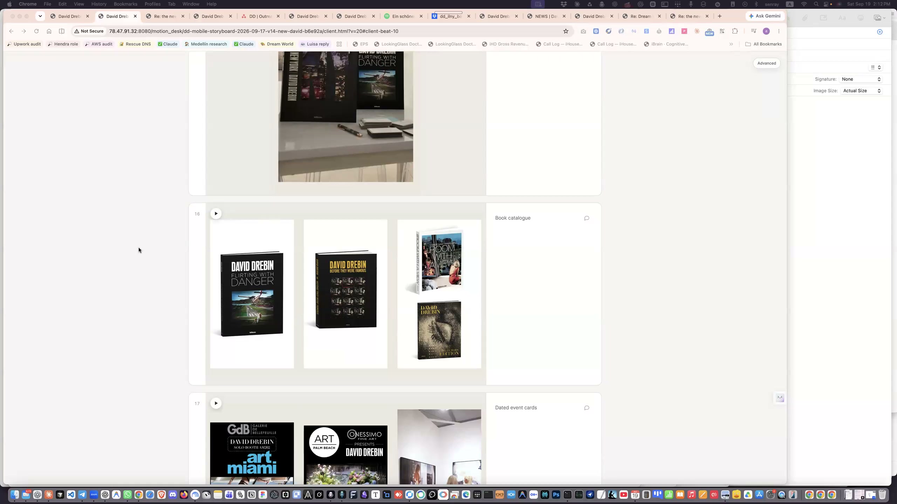Screen dimensions: 897x504
Task: Open Spotlight search in menu bar
Action: point(816,4)
